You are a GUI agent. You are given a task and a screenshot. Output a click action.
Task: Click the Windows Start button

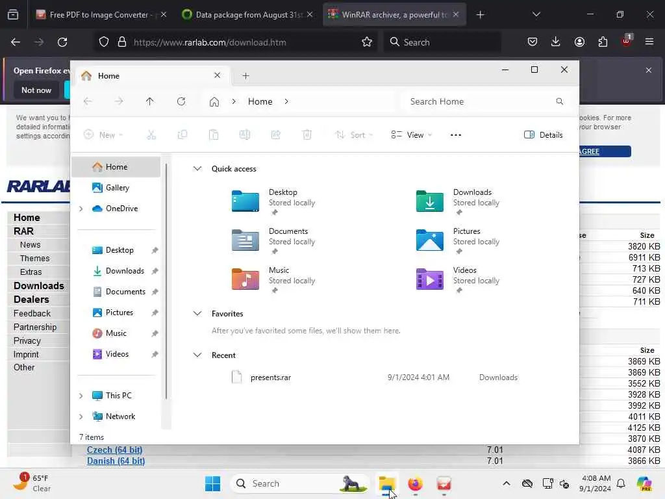point(212,483)
